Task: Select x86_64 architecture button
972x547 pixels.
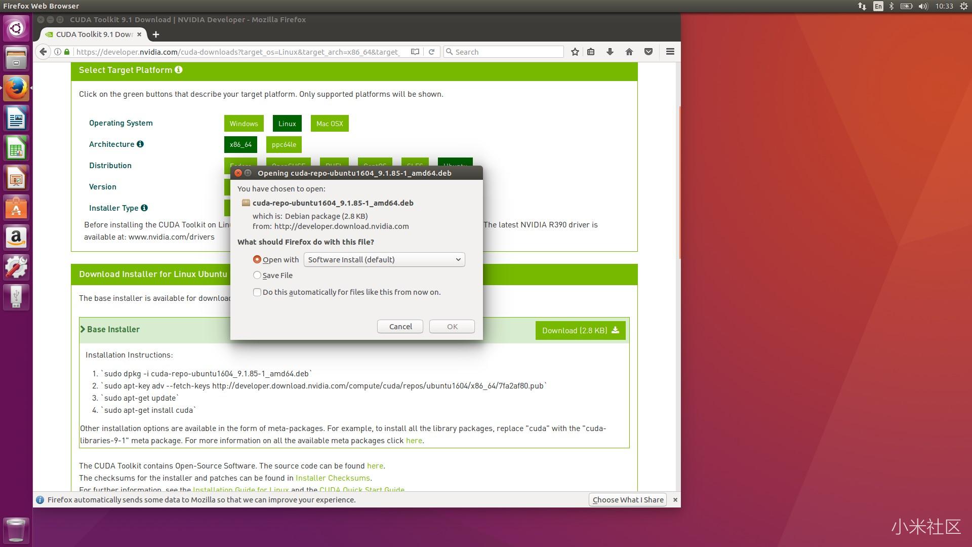Action: pyautogui.click(x=240, y=144)
